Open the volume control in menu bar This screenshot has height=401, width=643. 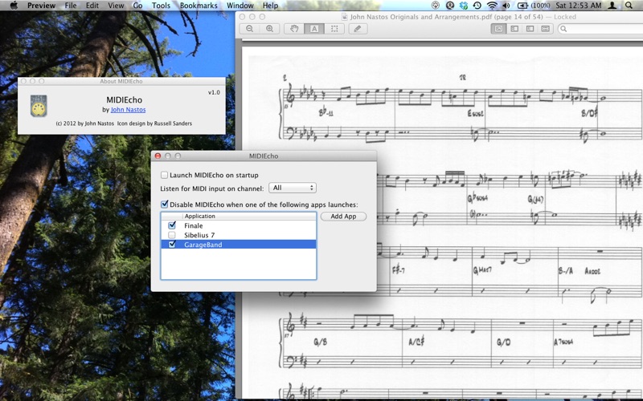click(x=506, y=6)
